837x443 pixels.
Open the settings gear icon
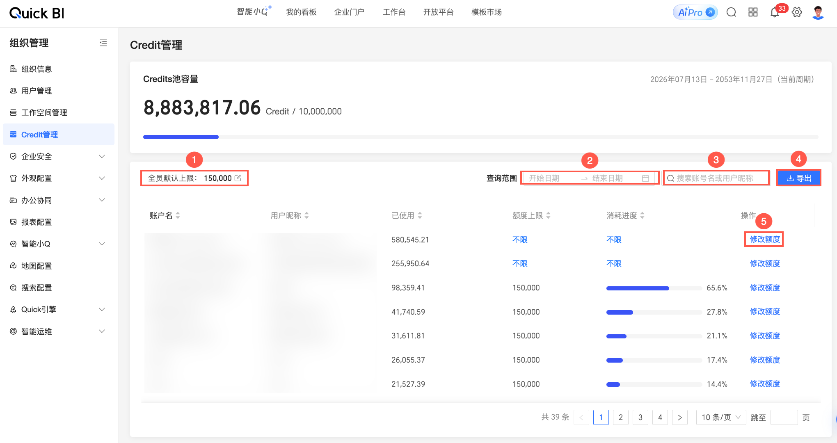tap(797, 12)
